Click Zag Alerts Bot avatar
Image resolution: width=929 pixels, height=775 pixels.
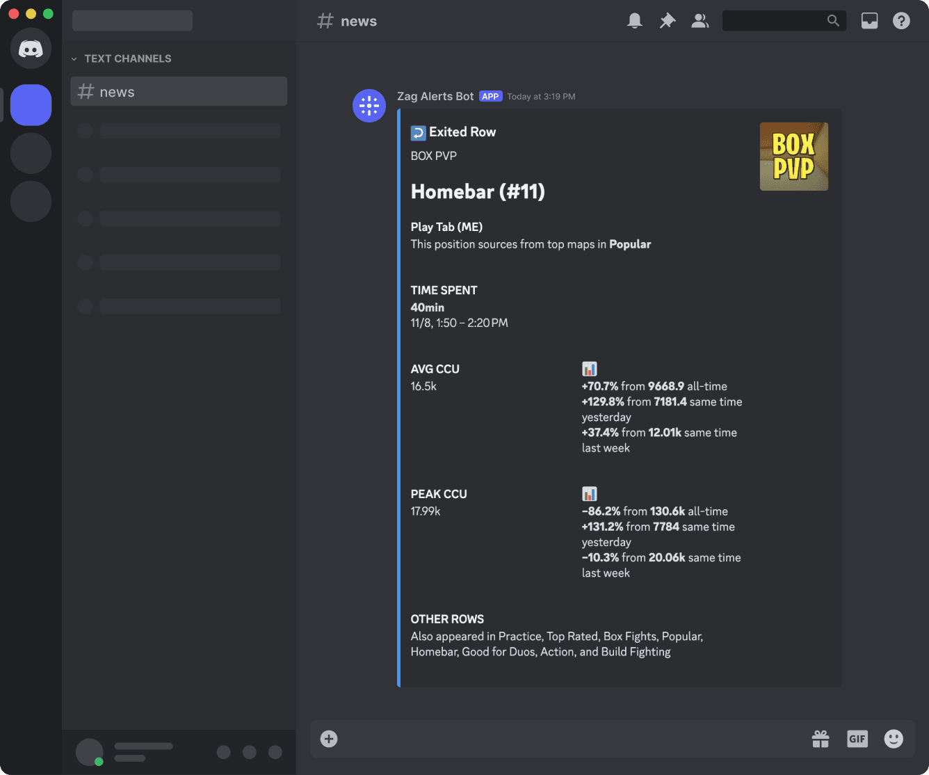click(x=369, y=106)
